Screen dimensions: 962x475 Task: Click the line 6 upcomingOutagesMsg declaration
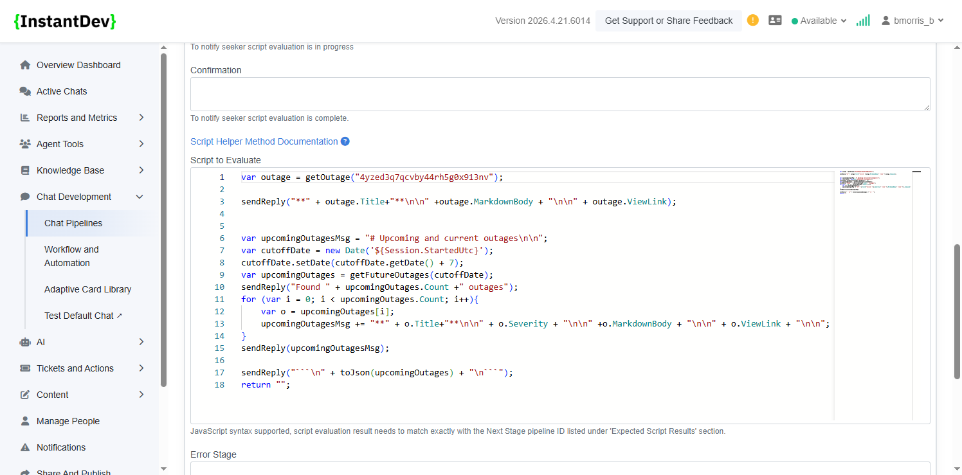click(x=394, y=238)
